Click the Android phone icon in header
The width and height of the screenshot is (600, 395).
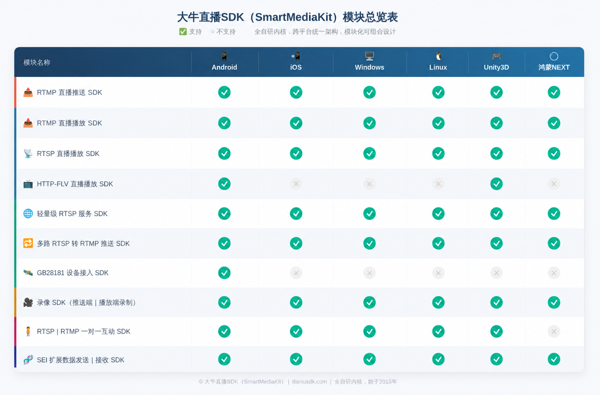[x=224, y=56]
